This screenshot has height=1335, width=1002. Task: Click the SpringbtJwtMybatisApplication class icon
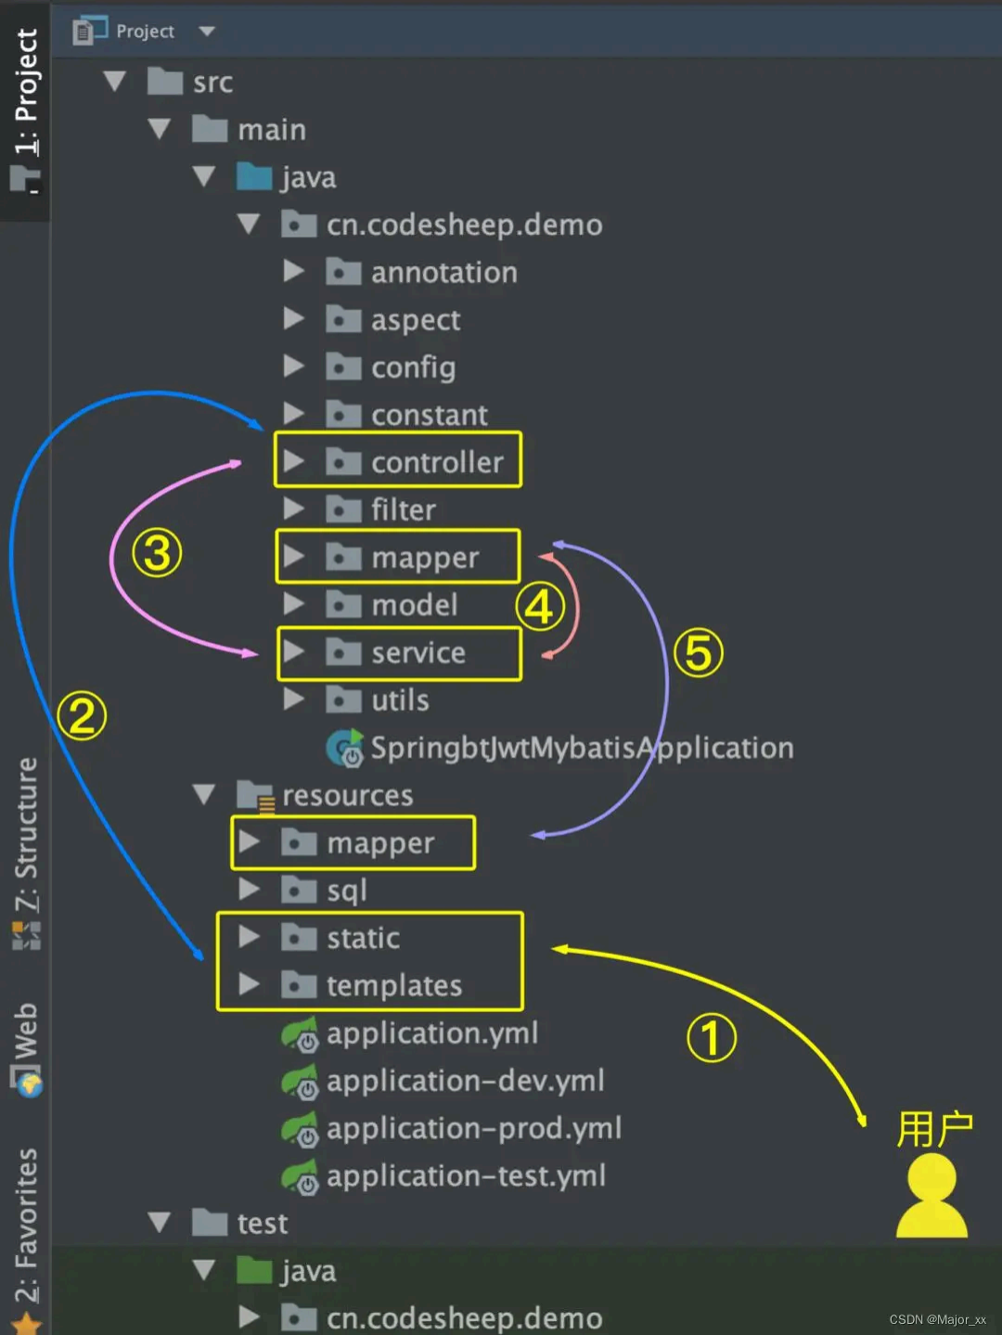[x=345, y=748]
